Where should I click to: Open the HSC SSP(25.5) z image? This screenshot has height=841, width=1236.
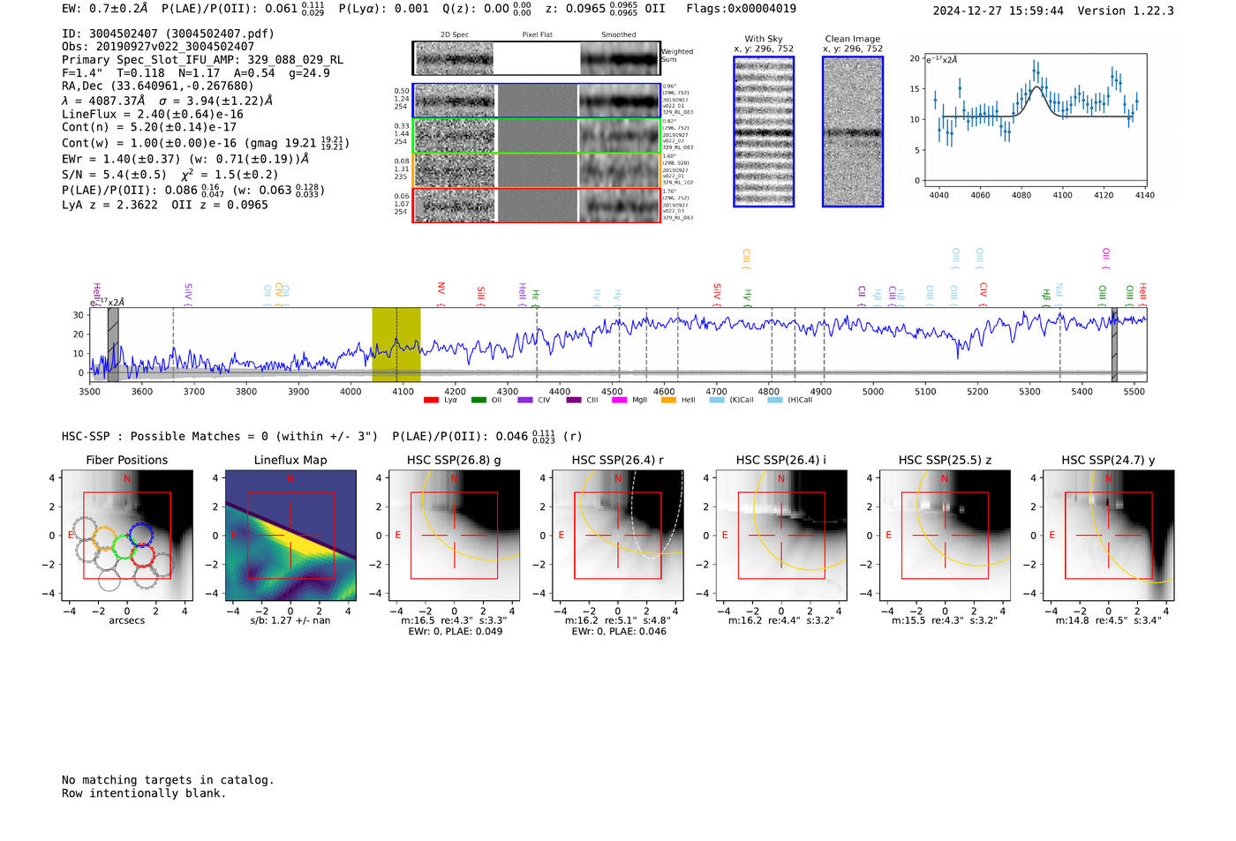tap(945, 536)
